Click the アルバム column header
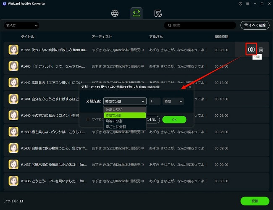Image resolution: width=273 pixels, height=210 pixels. (156, 37)
